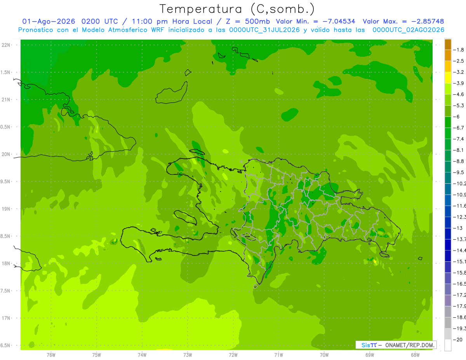This screenshot has height=360, width=466.
Task: Click the '0000UTC_02AGO2026' valid-until time text
Action: (409, 30)
